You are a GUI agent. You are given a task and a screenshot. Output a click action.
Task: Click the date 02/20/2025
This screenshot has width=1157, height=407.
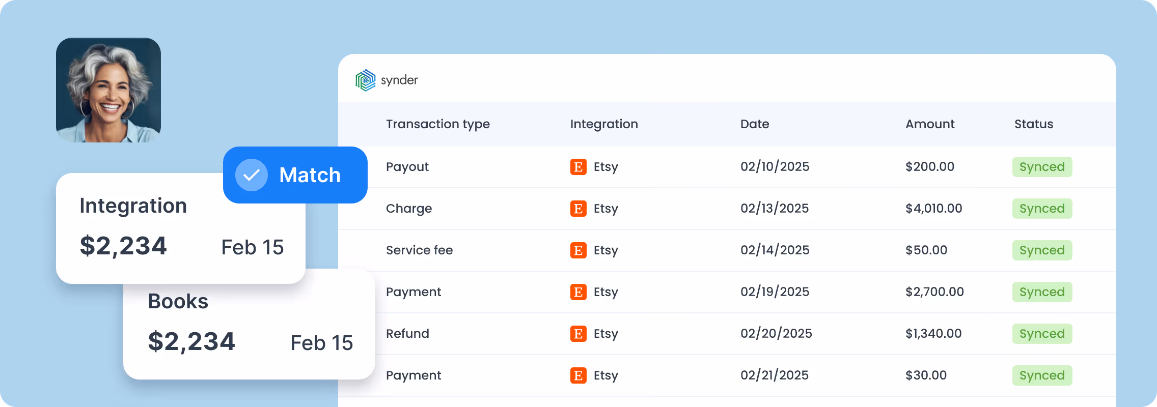coord(776,334)
